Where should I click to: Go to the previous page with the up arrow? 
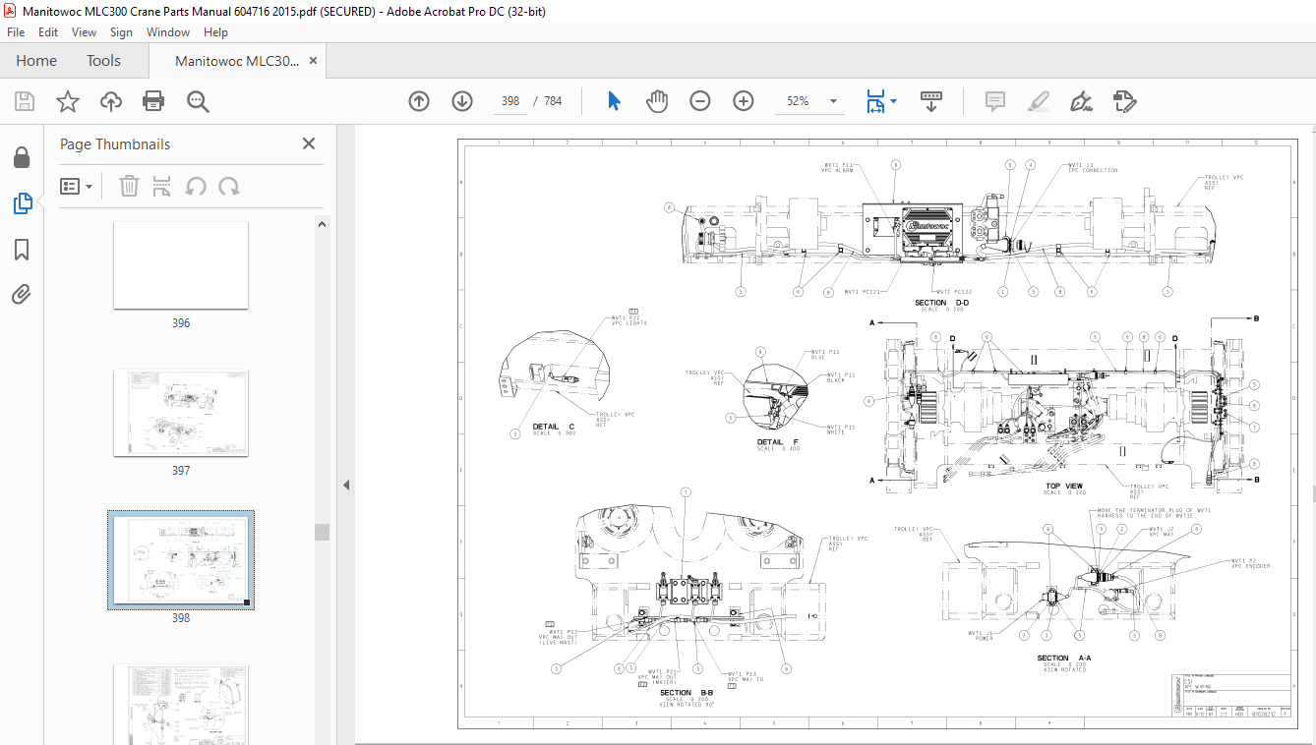point(419,101)
